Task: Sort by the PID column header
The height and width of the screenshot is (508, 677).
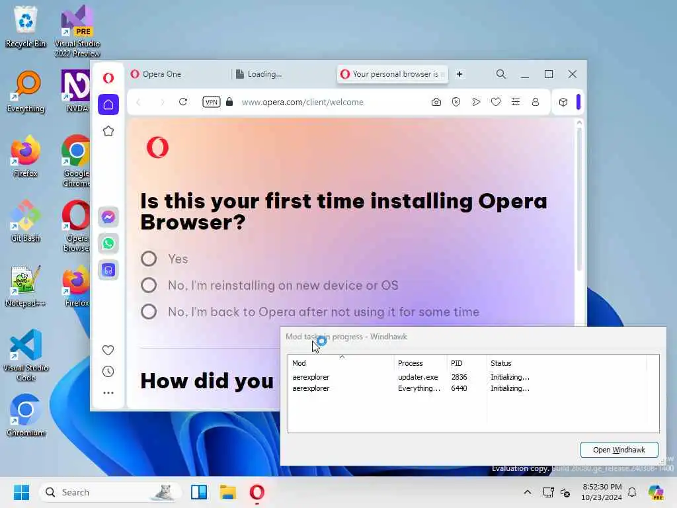Action: coord(466,363)
